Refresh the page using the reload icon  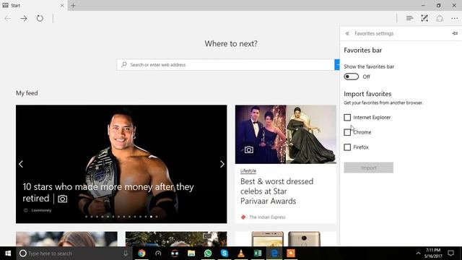click(x=40, y=19)
